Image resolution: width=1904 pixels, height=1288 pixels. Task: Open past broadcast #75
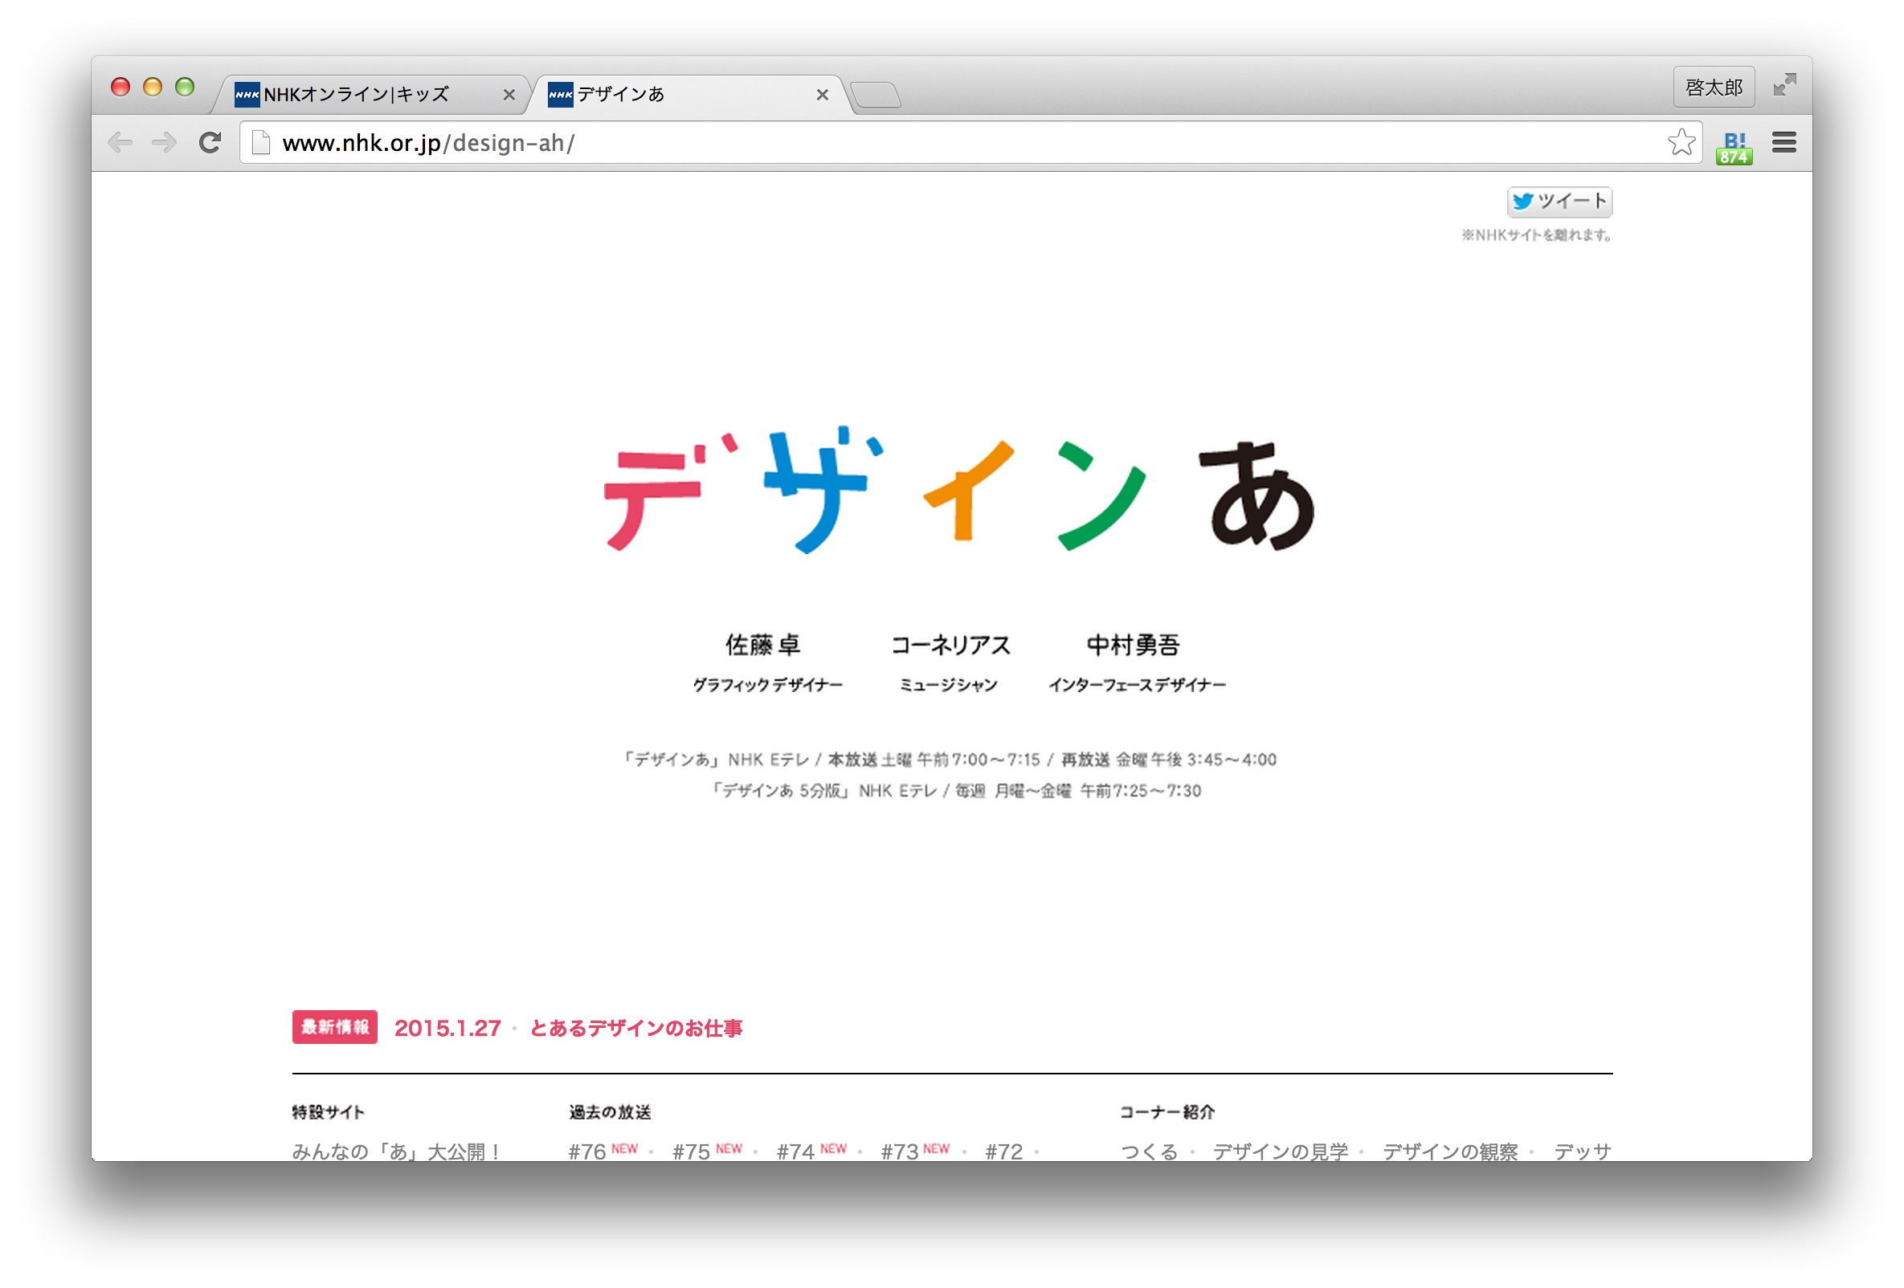[x=691, y=1151]
